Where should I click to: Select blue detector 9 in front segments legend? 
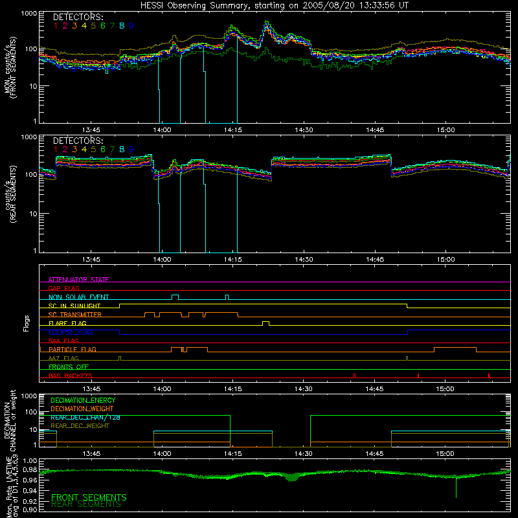[131, 26]
